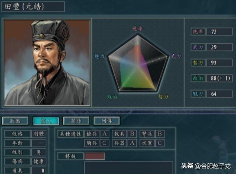This screenshot has width=236, height=174.
Task: Switch to the 狀態 tab
Action: coord(15,121)
